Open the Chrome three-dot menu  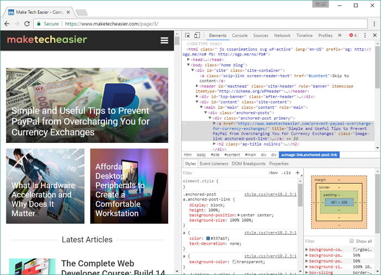pos(374,24)
